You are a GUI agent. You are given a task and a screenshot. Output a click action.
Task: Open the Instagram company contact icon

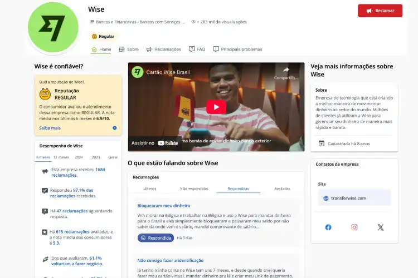tap(354, 227)
